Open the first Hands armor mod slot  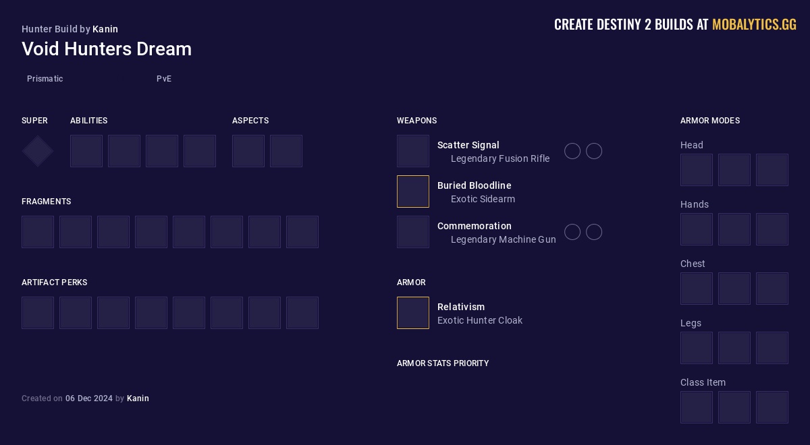tap(697, 229)
